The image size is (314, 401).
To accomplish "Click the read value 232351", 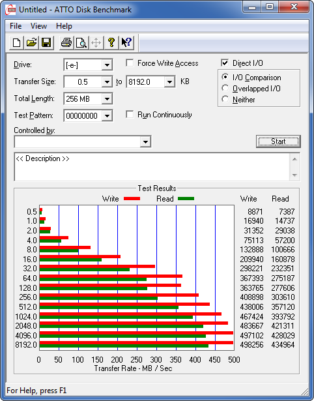I will point(283,269).
